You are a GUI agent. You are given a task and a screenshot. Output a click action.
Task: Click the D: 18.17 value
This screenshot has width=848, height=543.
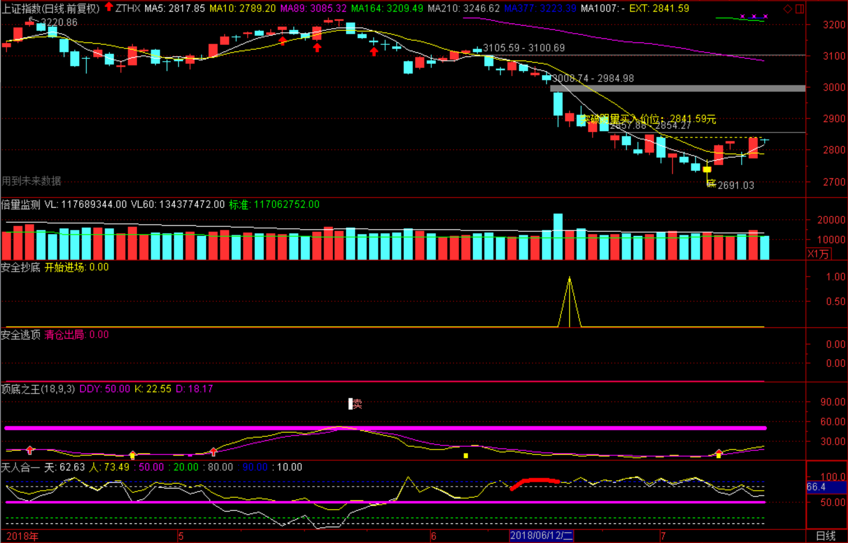[x=194, y=389]
